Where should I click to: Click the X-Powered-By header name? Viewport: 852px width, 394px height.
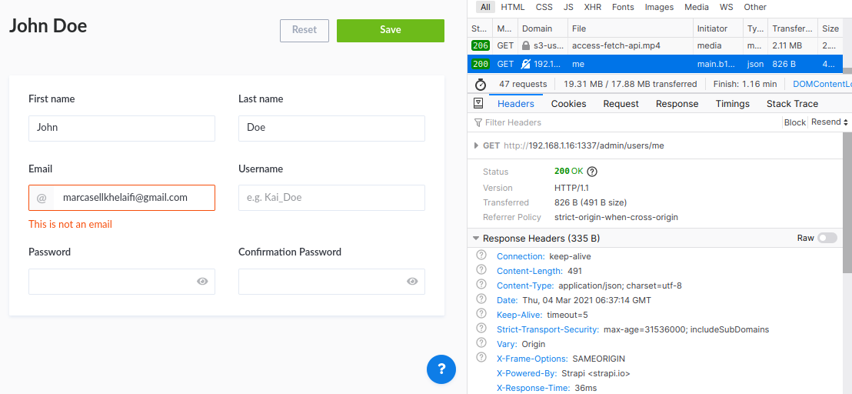tap(527, 373)
